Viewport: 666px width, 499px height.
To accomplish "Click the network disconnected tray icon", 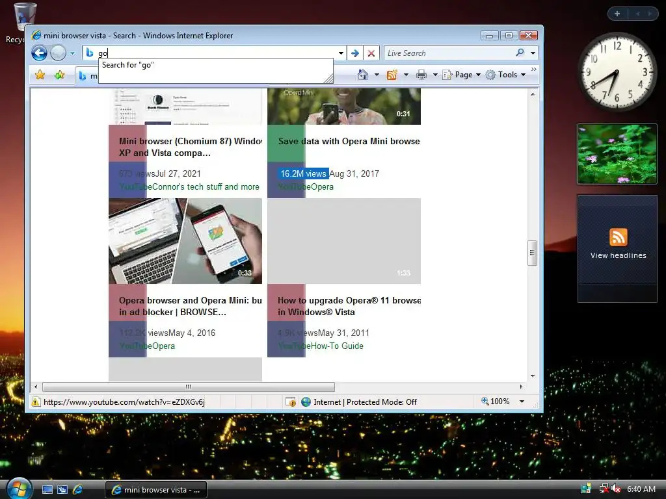I will tap(603, 489).
